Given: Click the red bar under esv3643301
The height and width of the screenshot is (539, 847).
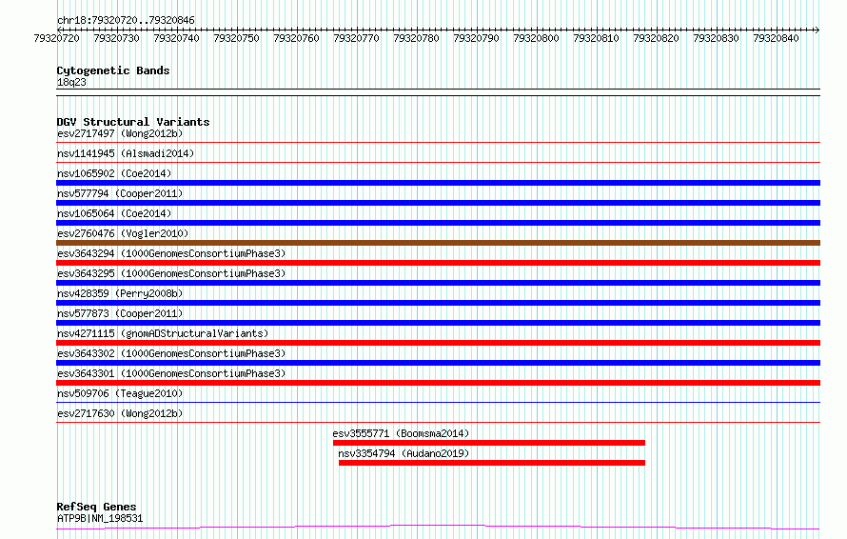Looking at the screenshot, I should (x=438, y=383).
